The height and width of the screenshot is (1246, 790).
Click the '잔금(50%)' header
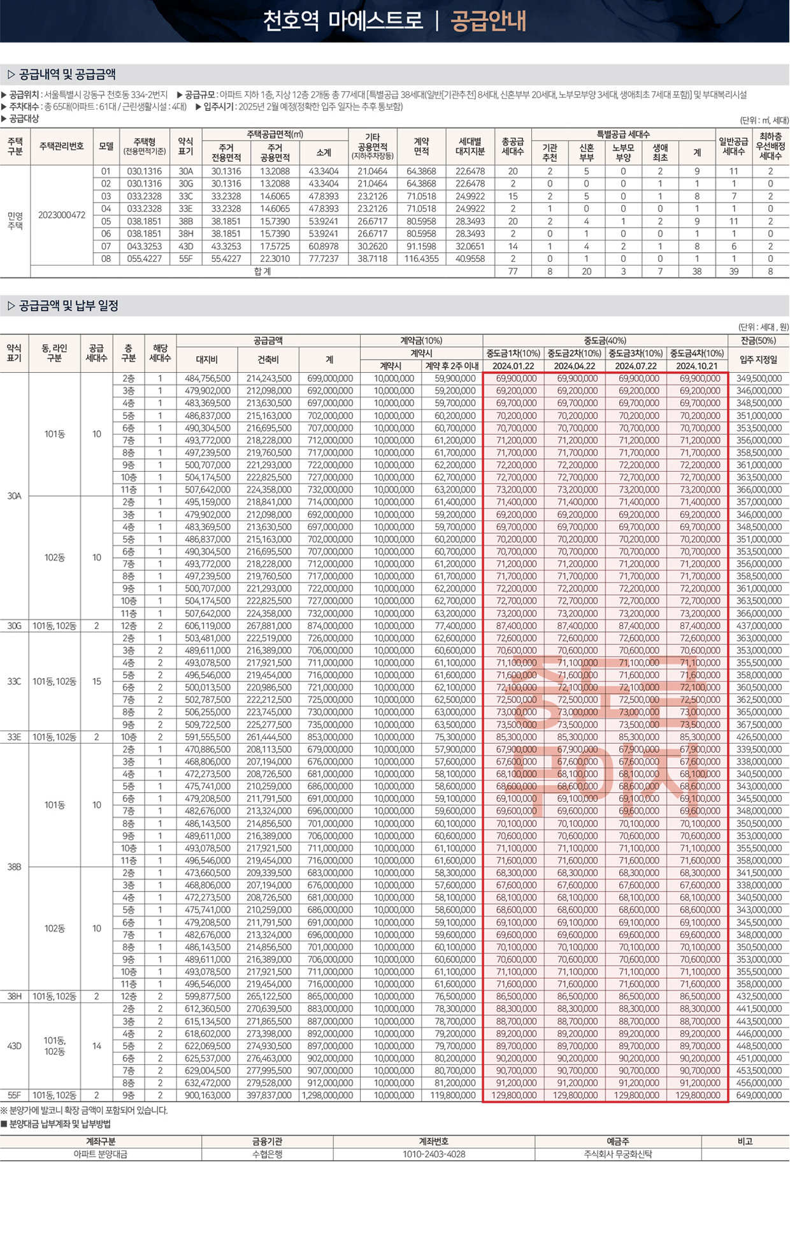pos(759,341)
